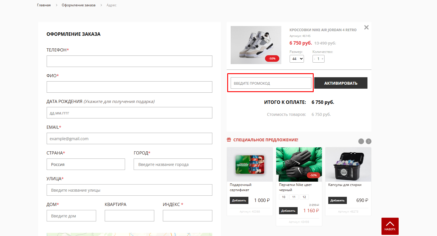Click the promo code input field

click(271, 83)
